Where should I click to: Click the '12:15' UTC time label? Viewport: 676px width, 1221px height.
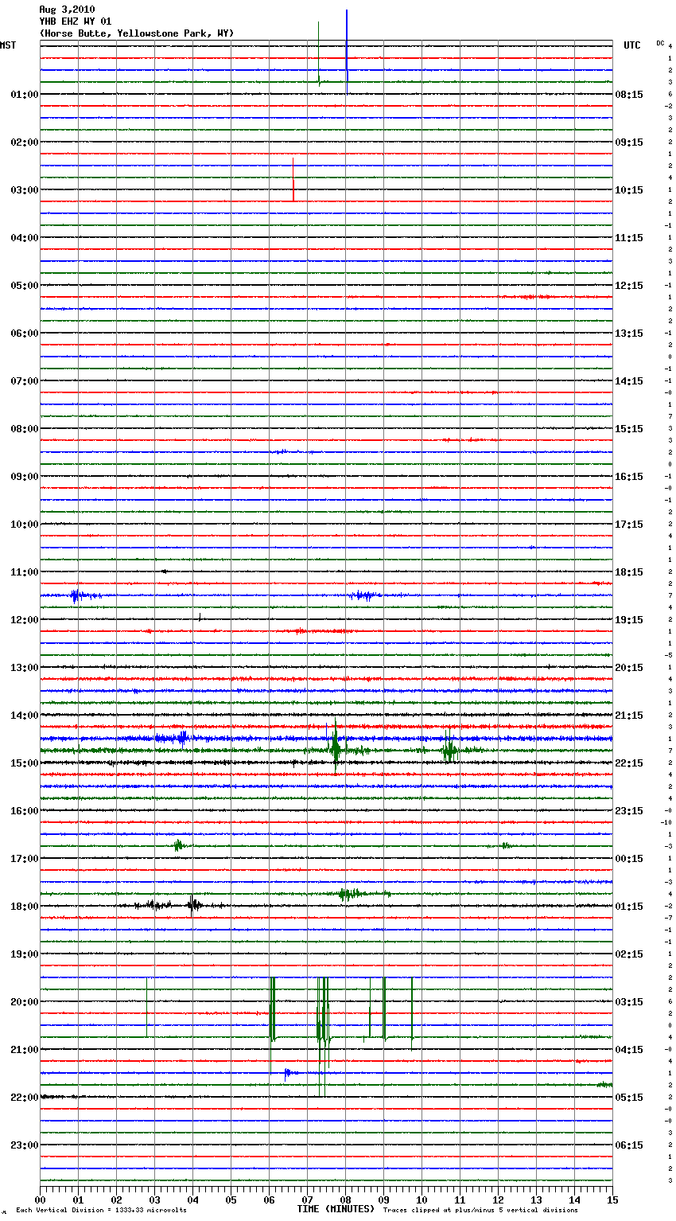point(629,286)
